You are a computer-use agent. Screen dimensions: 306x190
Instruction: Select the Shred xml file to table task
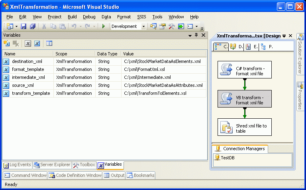click(245, 127)
